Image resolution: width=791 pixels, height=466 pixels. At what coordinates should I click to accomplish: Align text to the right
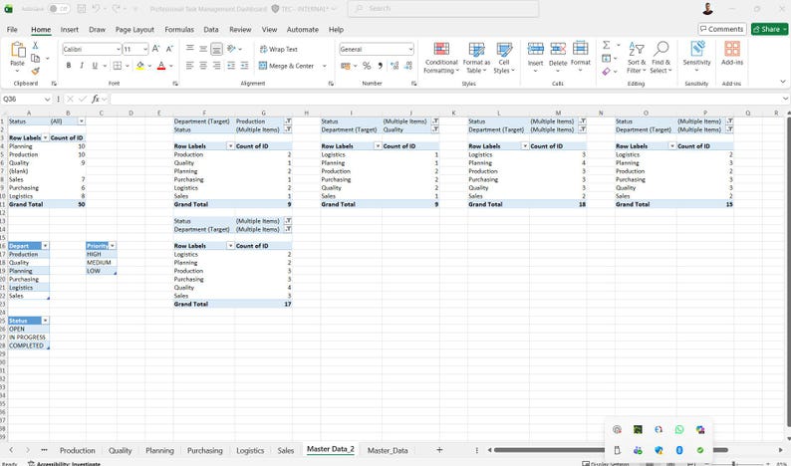tap(216, 66)
